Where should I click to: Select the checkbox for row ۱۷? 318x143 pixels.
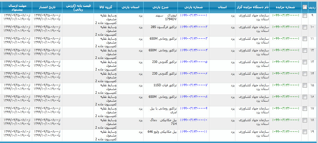click(305, 109)
